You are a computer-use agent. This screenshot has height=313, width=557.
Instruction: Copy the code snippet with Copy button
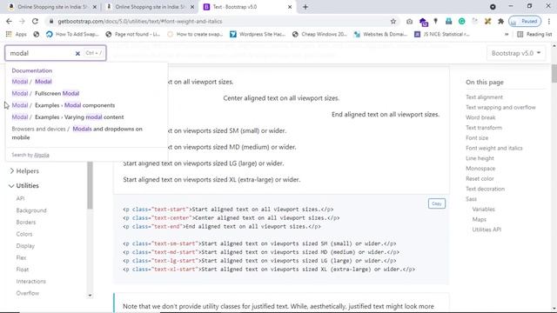(436, 203)
